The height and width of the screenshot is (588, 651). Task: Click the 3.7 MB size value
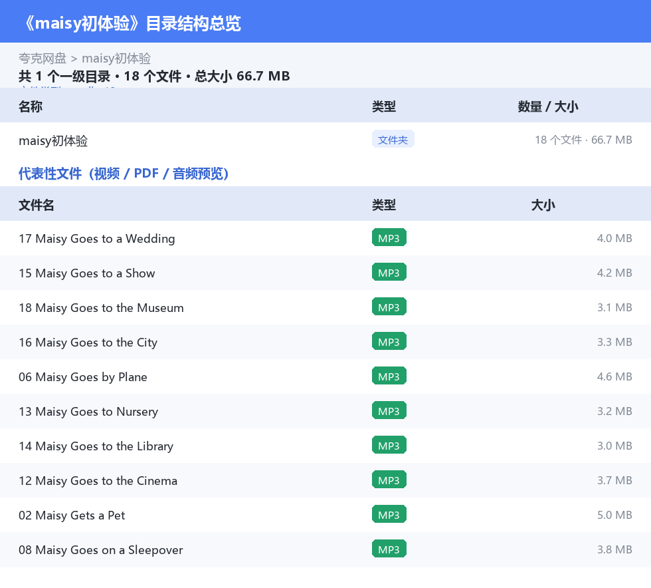(614, 480)
